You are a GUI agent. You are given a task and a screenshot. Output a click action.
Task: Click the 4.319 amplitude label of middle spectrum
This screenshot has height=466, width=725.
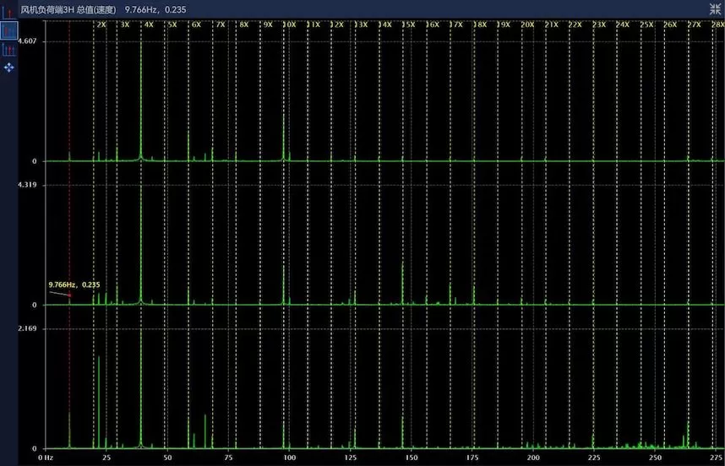coord(28,185)
